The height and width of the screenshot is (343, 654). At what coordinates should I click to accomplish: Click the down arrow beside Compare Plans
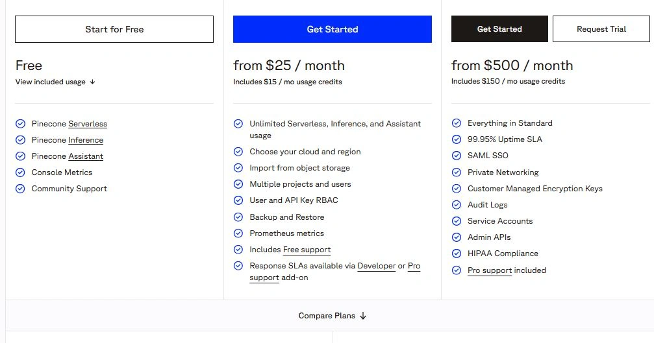point(363,316)
